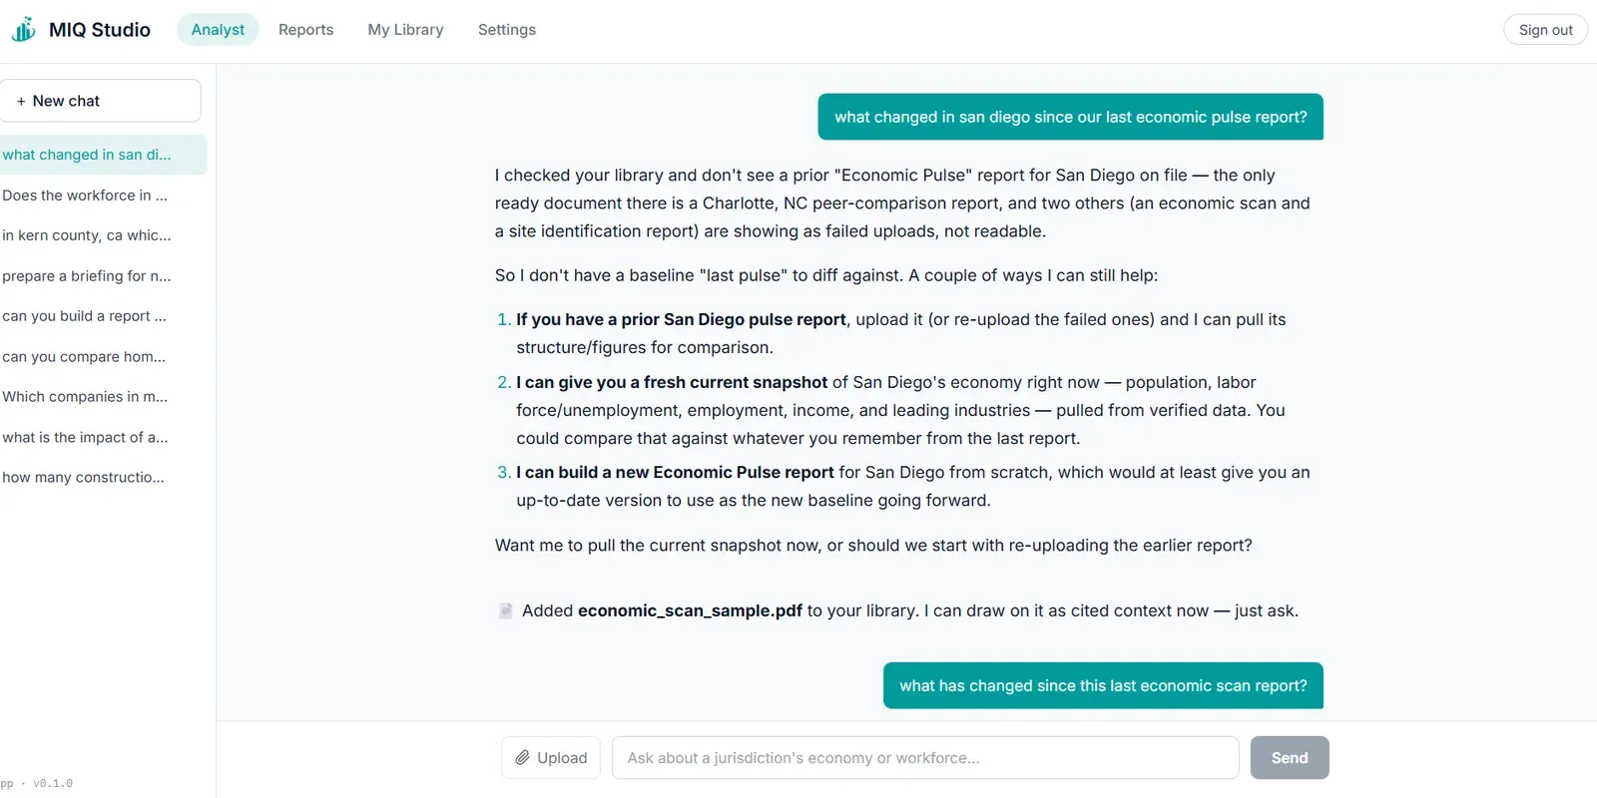
Task: Open the 'can you build a report' chat
Action: point(102,316)
